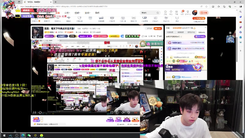Add page to favorites with star icon
This screenshot has height=138, width=245.
pos(206,6)
